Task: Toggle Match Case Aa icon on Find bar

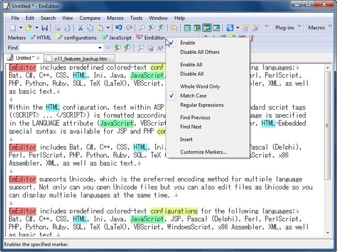Action: tap(160, 48)
